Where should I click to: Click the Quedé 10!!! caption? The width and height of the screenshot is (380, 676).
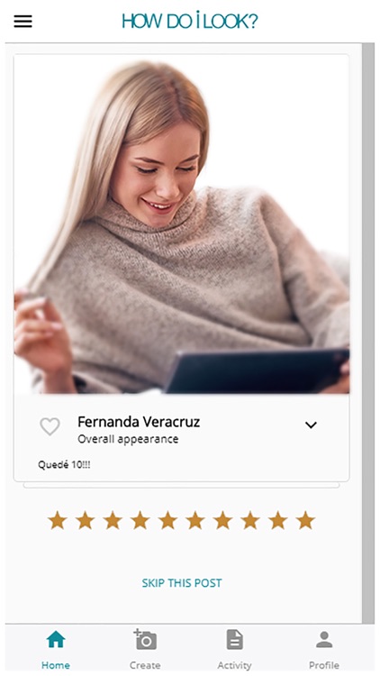[x=64, y=465]
